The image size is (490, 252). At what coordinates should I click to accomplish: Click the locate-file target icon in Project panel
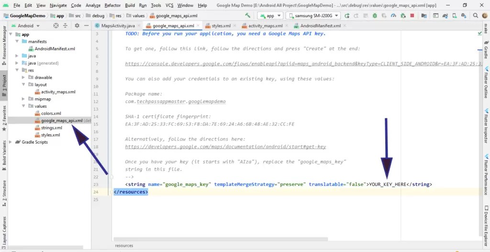click(56, 26)
